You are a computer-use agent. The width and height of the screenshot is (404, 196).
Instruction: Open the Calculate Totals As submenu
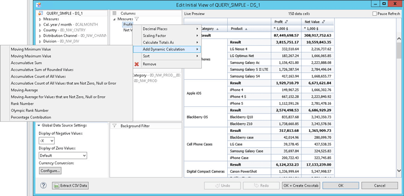pos(166,42)
